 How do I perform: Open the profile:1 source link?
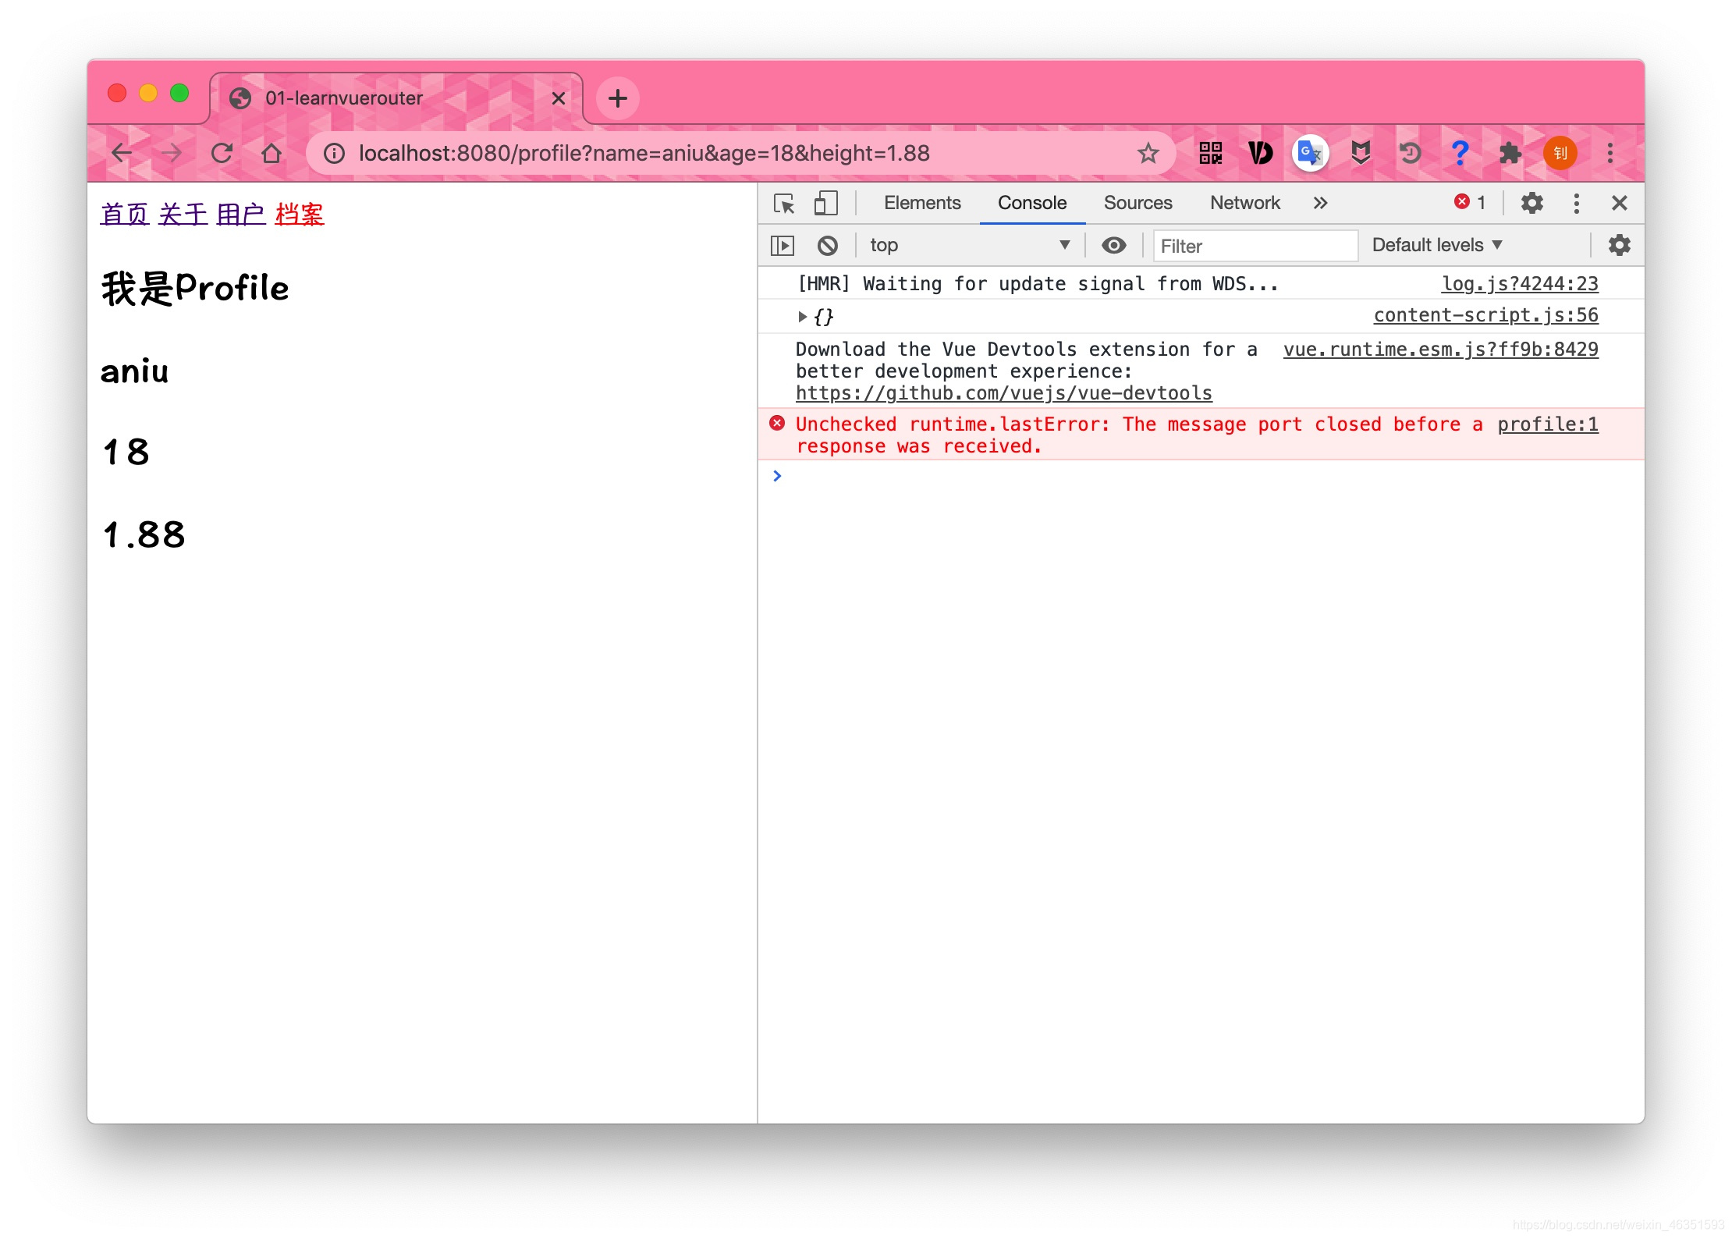click(x=1547, y=424)
